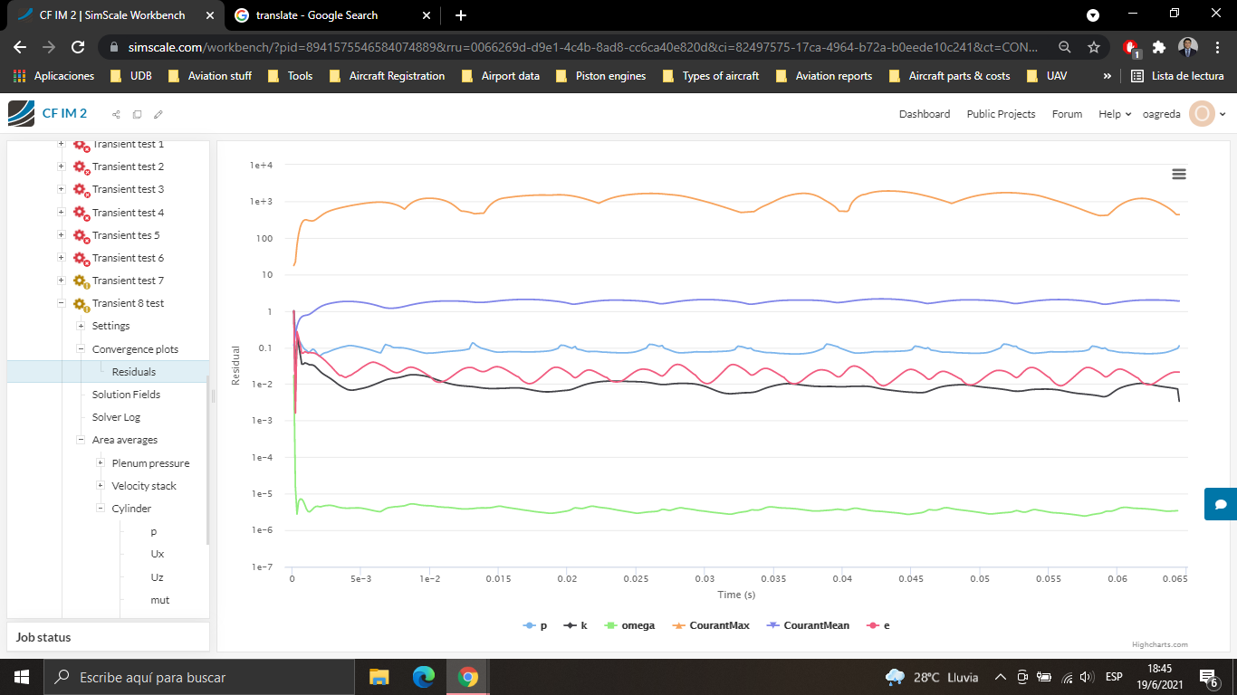Open the Chrome three-dot menu

click(1217, 47)
